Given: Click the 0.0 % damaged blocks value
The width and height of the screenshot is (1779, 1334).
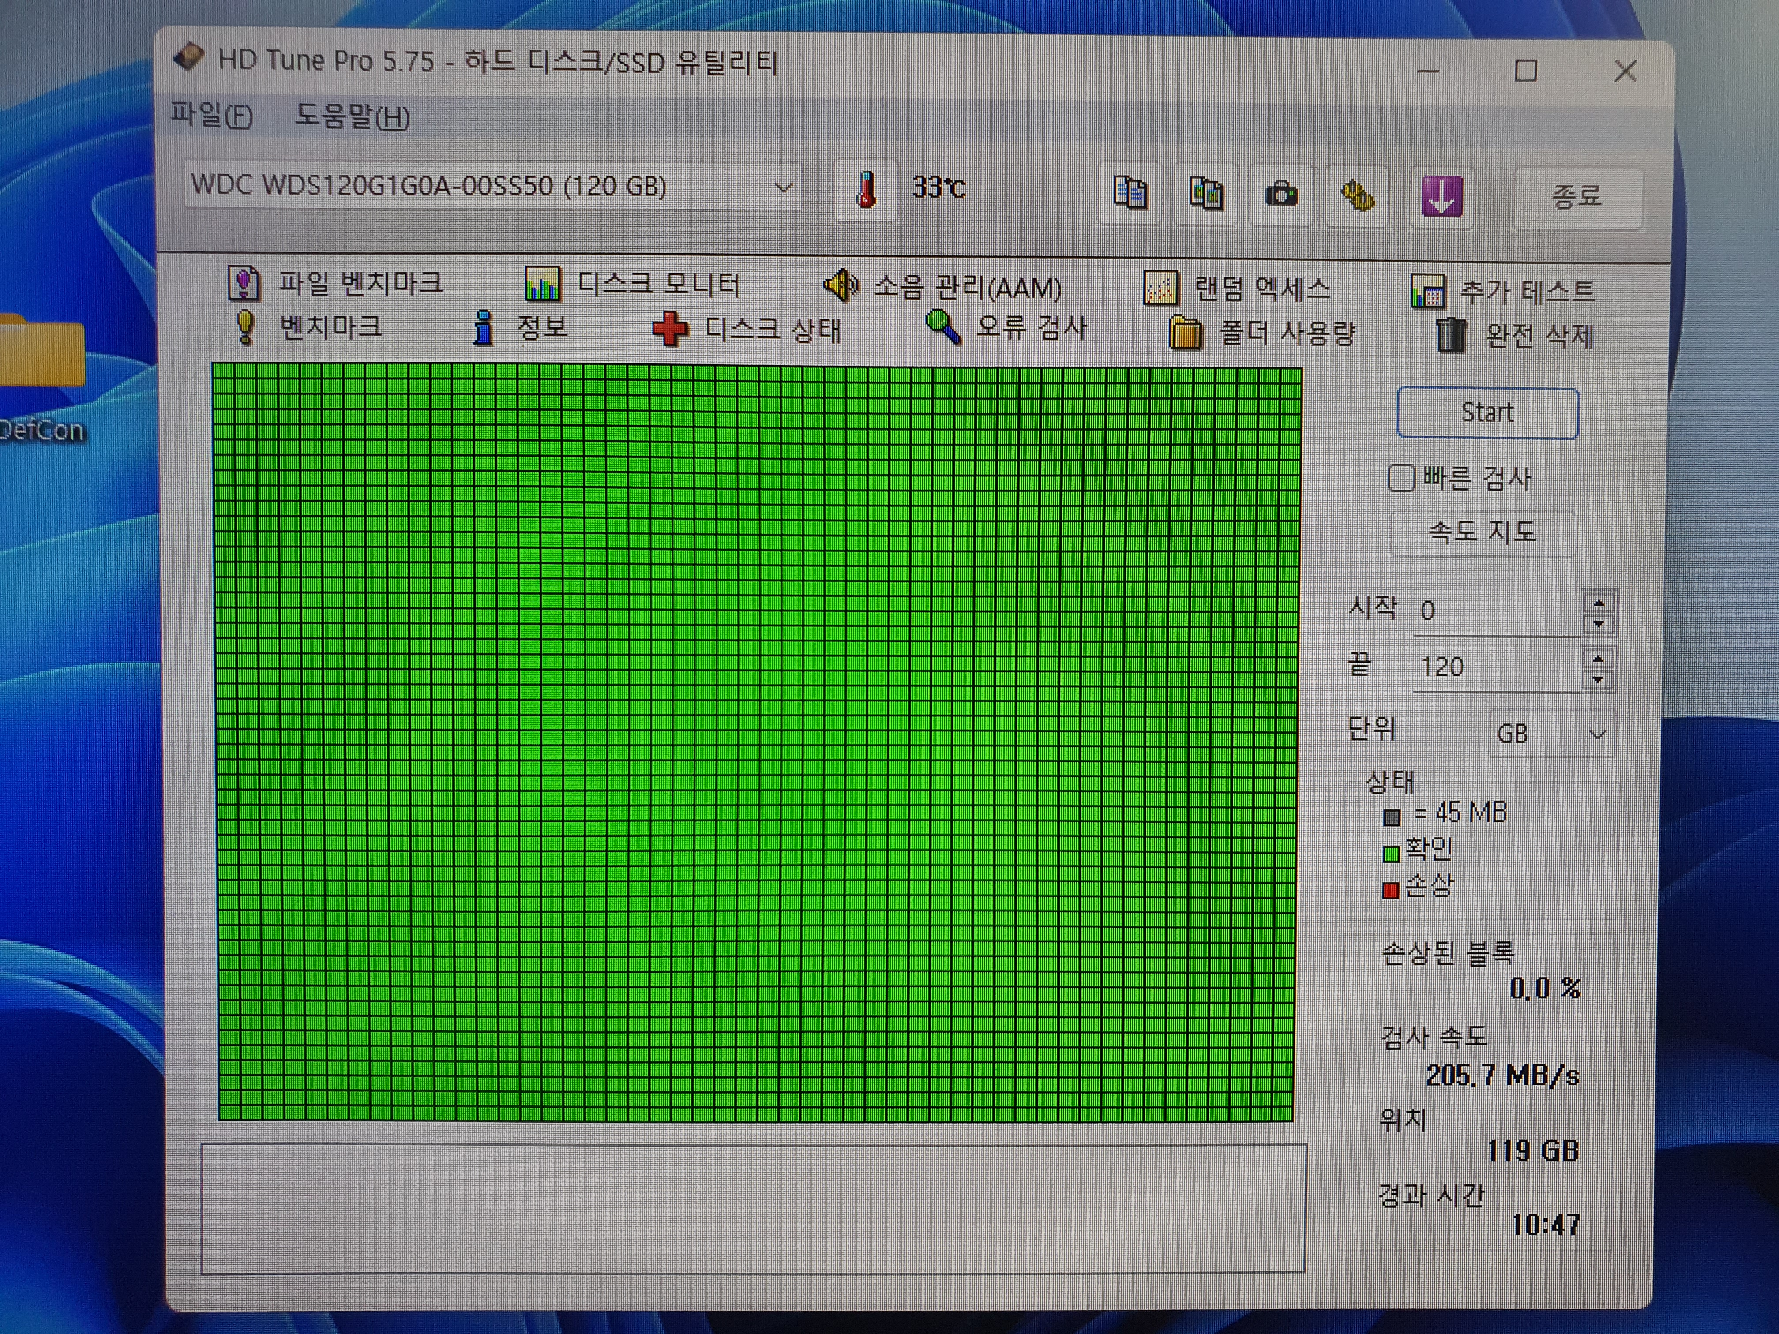Looking at the screenshot, I should (1545, 988).
